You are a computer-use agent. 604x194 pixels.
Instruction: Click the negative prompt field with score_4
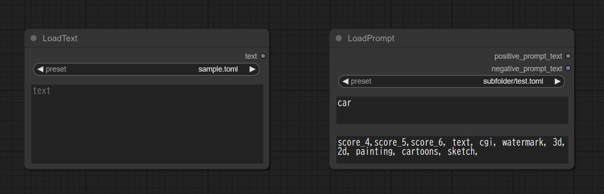coord(452,149)
